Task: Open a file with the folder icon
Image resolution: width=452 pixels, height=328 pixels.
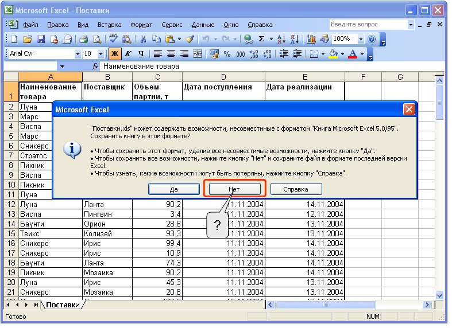Action: pos(28,39)
